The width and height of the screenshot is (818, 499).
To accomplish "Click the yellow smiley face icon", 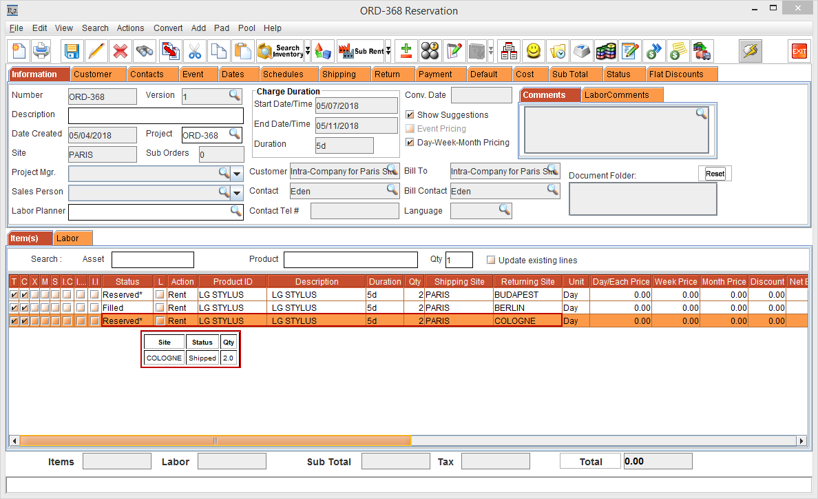I will pyautogui.click(x=533, y=51).
